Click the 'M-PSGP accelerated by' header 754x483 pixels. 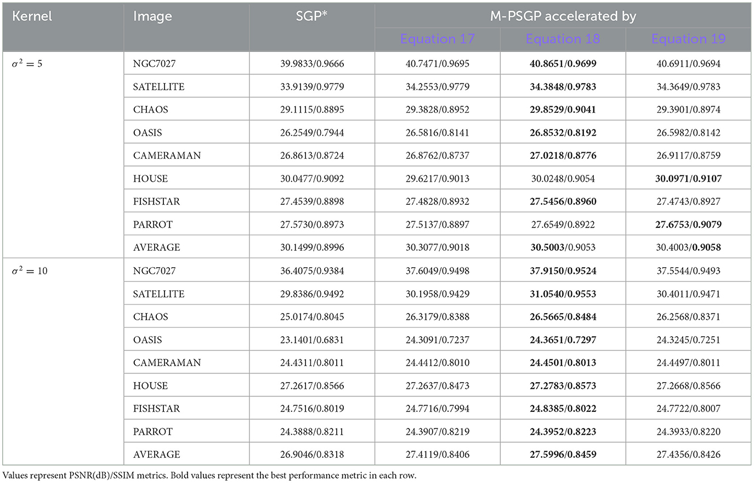pyautogui.click(x=563, y=16)
